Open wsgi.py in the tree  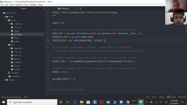pos(16,41)
